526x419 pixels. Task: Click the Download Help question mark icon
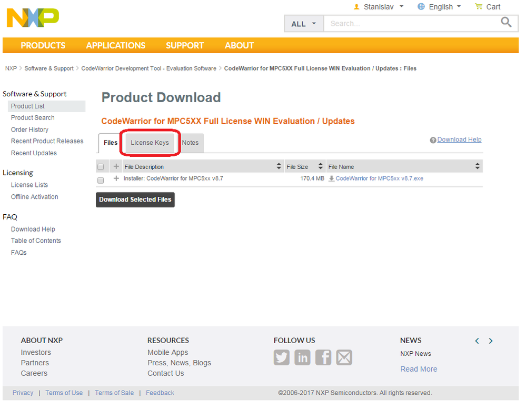coord(433,140)
